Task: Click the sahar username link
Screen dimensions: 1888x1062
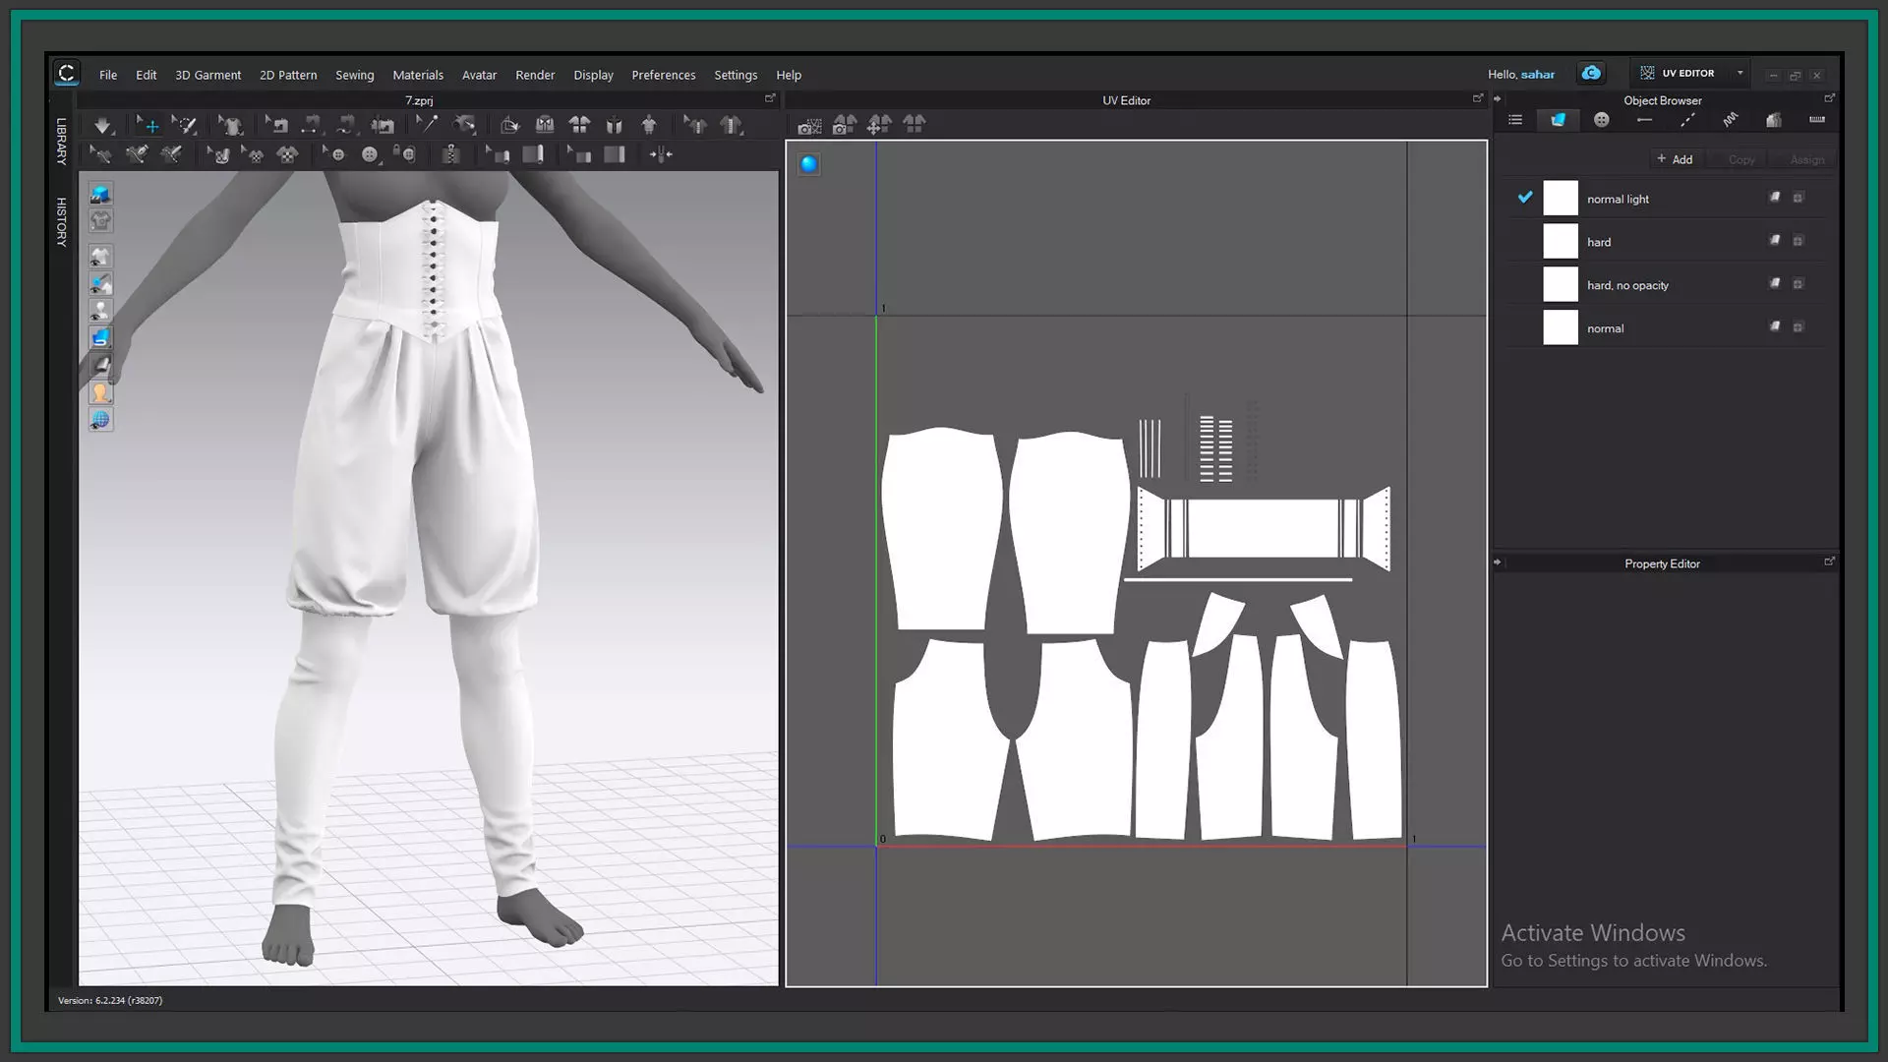Action: 1538,75
